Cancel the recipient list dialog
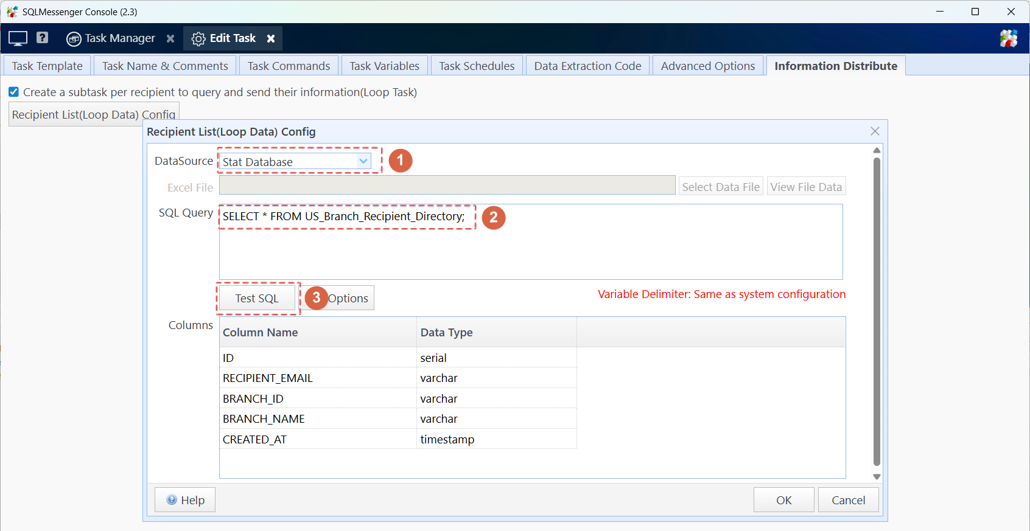The image size is (1030, 531). point(848,500)
